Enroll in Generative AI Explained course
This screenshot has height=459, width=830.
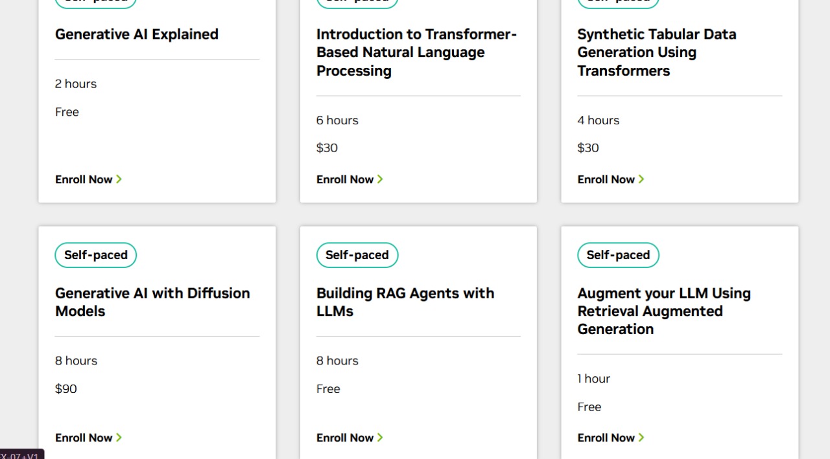pyautogui.click(x=84, y=179)
